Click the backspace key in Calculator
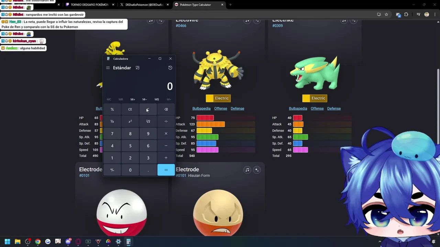440x247 pixels. click(166, 109)
